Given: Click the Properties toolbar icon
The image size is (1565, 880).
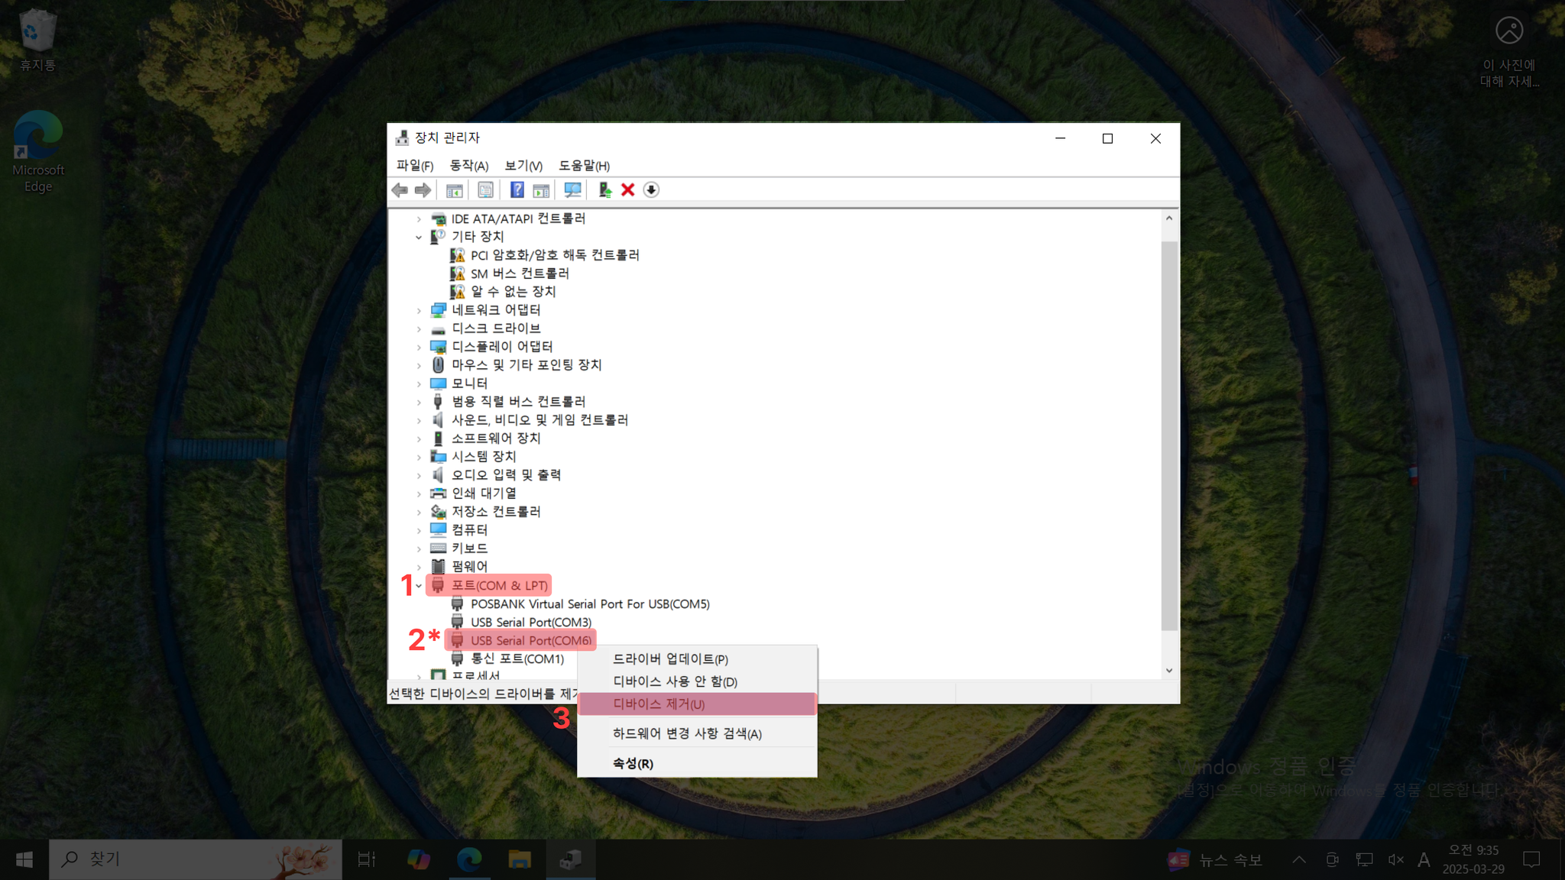Looking at the screenshot, I should pos(485,190).
